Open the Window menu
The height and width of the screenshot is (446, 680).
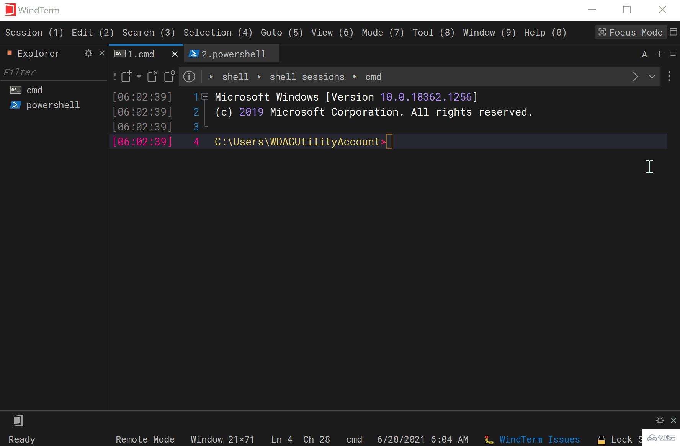point(489,33)
